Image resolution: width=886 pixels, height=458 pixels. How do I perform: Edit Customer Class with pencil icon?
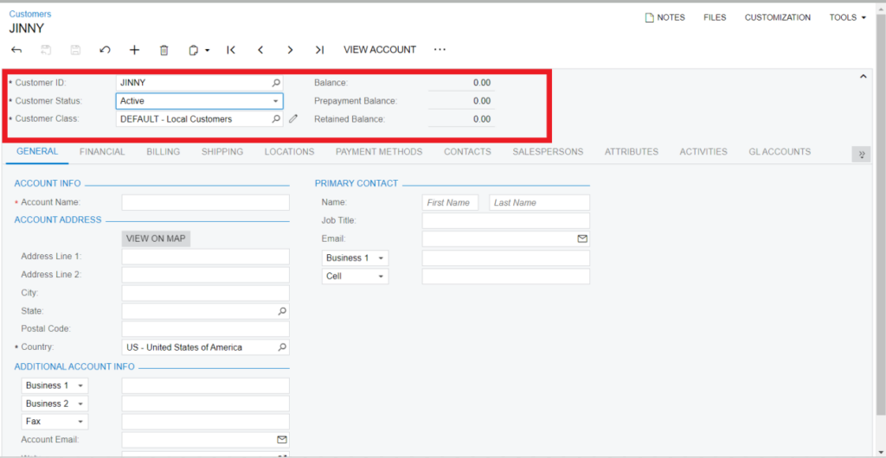[x=293, y=119]
